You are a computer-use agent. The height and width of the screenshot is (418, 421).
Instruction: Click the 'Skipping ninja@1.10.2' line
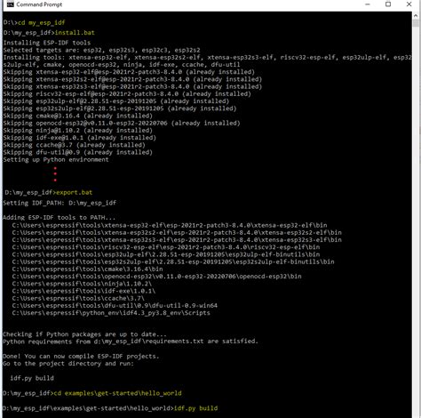pos(78,131)
